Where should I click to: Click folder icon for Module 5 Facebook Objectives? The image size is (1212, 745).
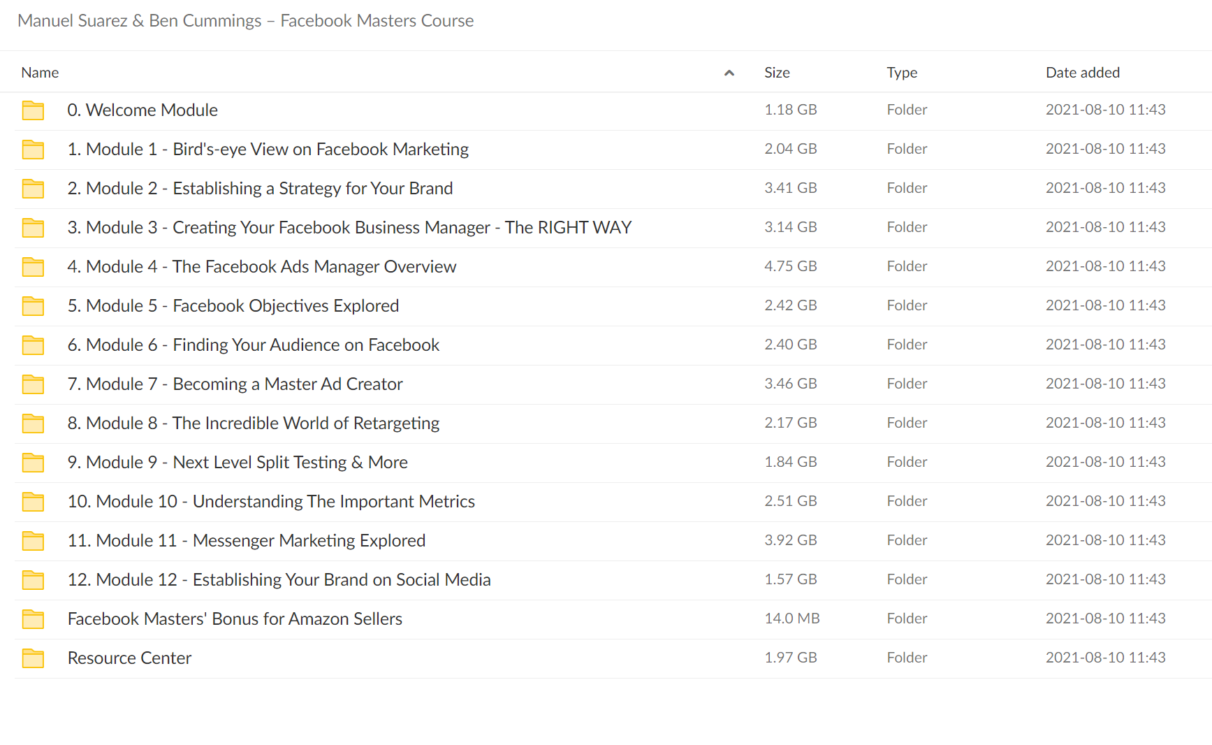pos(33,306)
